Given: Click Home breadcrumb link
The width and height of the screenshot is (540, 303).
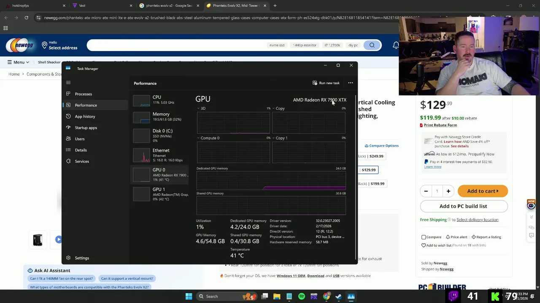Looking at the screenshot, I should [x=14, y=74].
